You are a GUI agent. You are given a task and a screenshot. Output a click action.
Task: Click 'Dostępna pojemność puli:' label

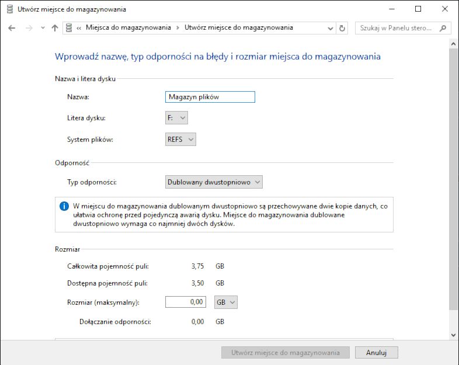click(x=107, y=283)
